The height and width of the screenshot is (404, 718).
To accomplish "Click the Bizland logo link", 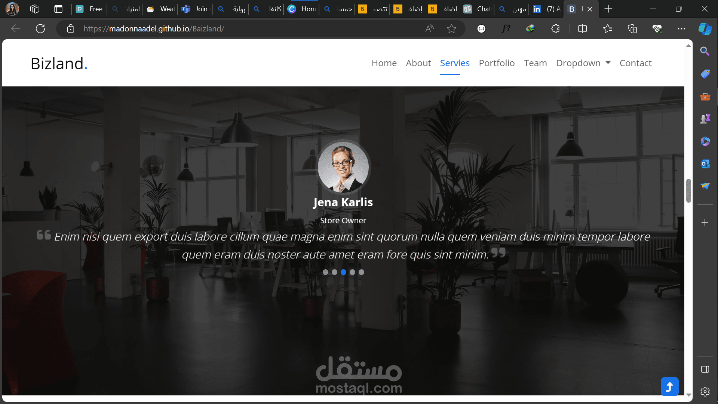I will (x=59, y=64).
